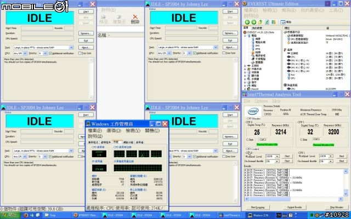Click the Intel logo in Thermal Analysis Tool

253,111
